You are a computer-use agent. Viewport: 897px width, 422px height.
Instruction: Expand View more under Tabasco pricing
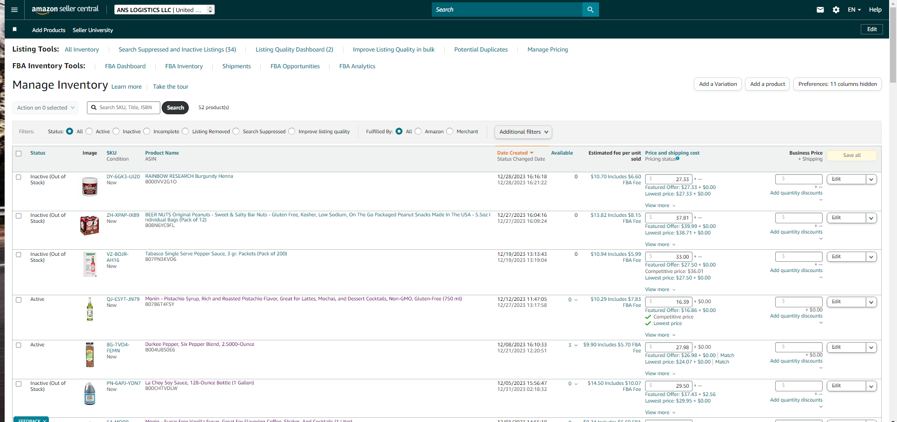coord(660,290)
